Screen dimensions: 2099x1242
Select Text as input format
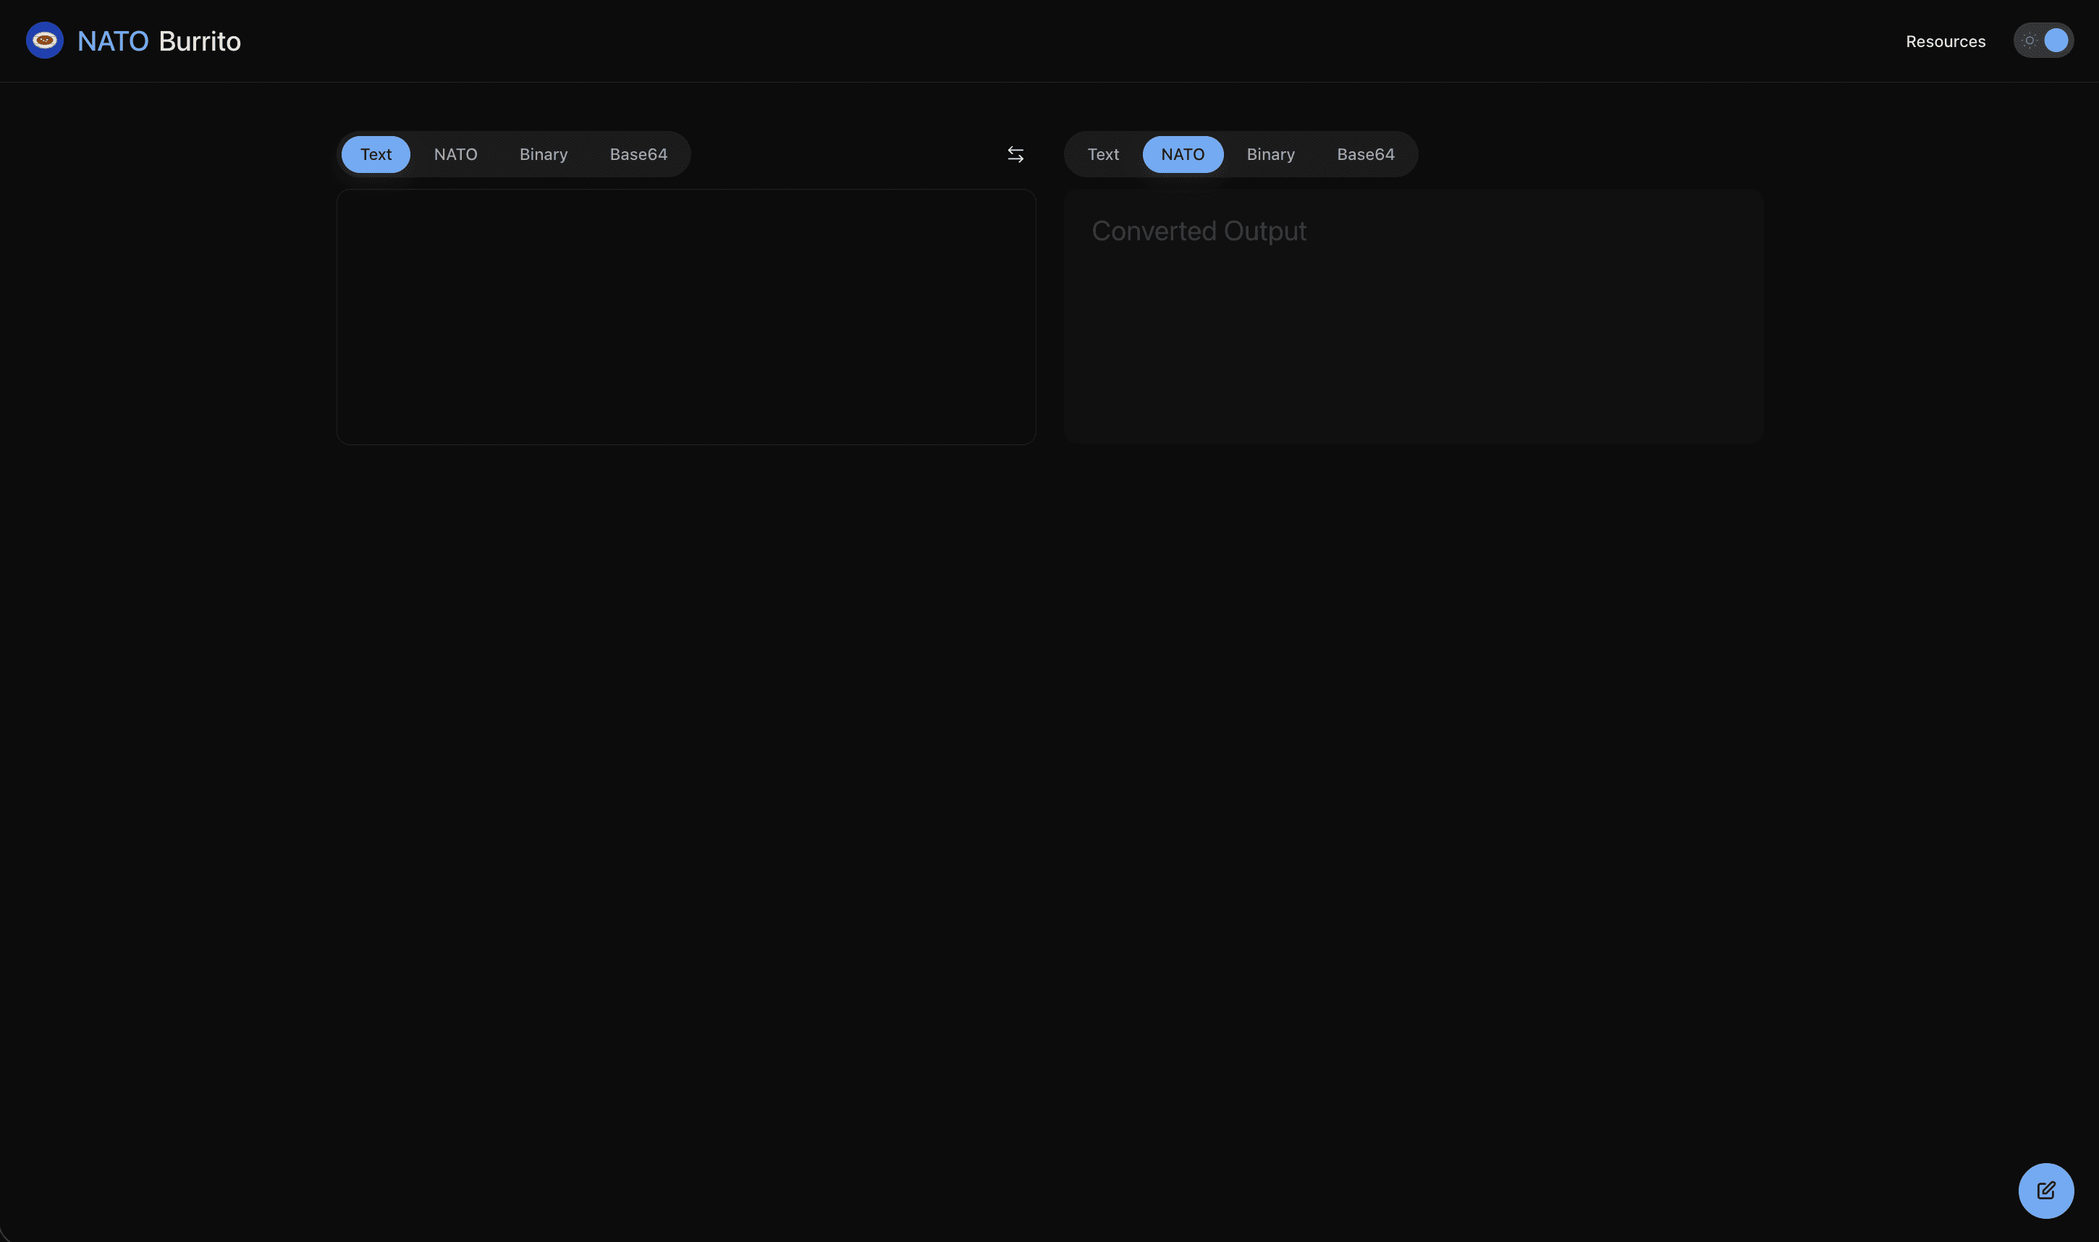pyautogui.click(x=376, y=154)
